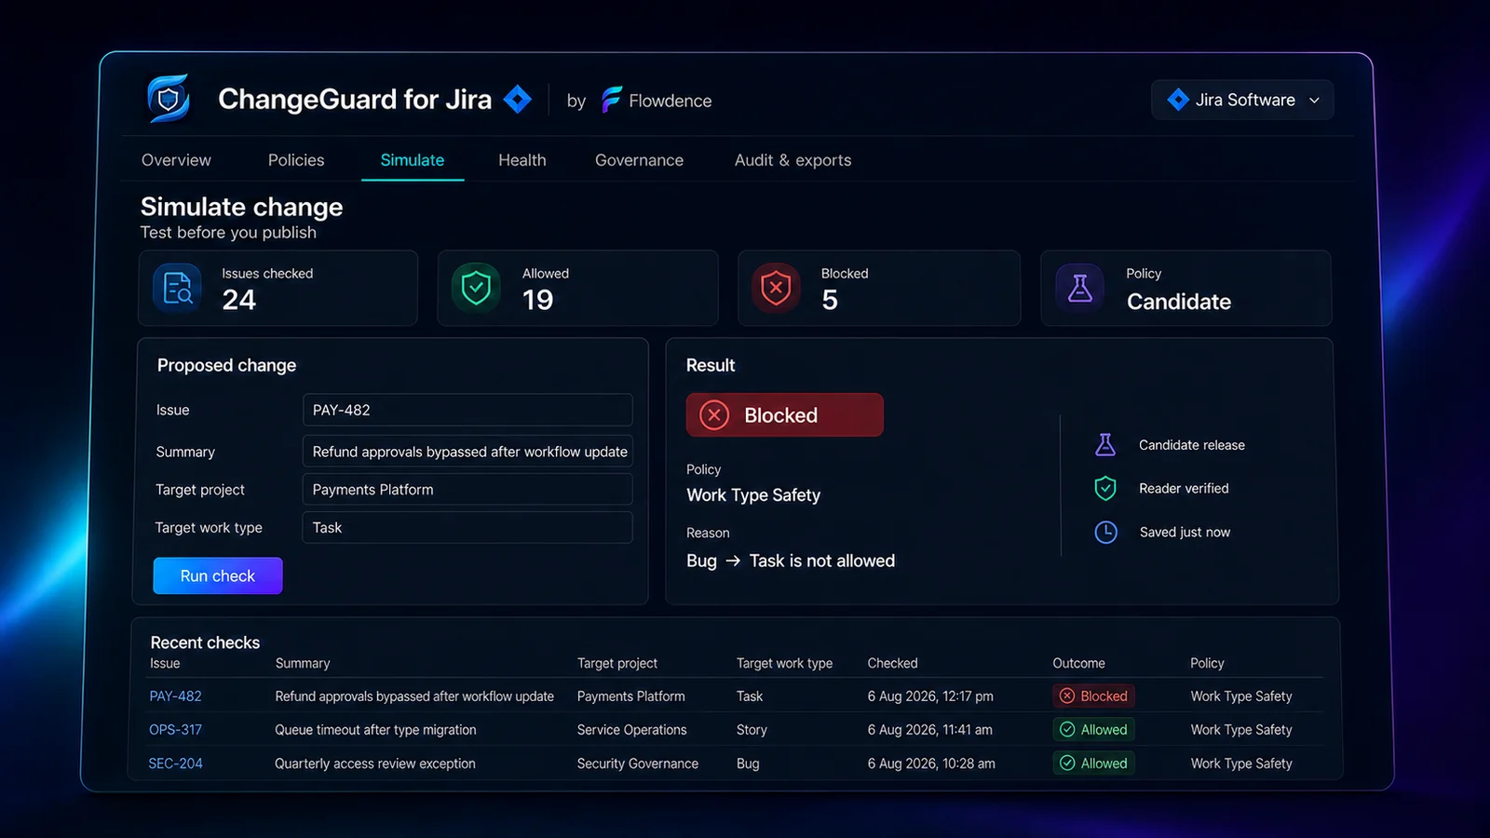Select the Simulate tab
Screen dimensions: 1490x838
413,160
